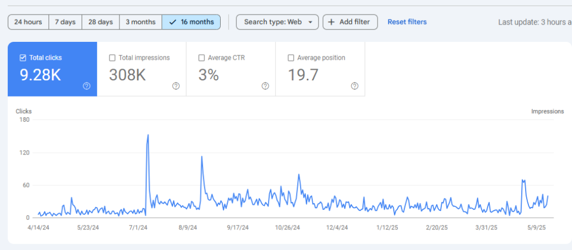Select the 16 months date range

click(x=191, y=22)
